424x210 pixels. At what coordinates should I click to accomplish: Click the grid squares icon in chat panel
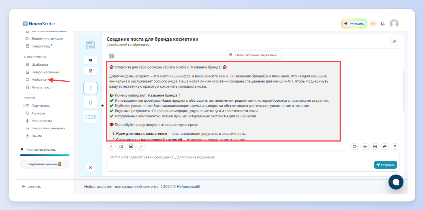coord(90,71)
